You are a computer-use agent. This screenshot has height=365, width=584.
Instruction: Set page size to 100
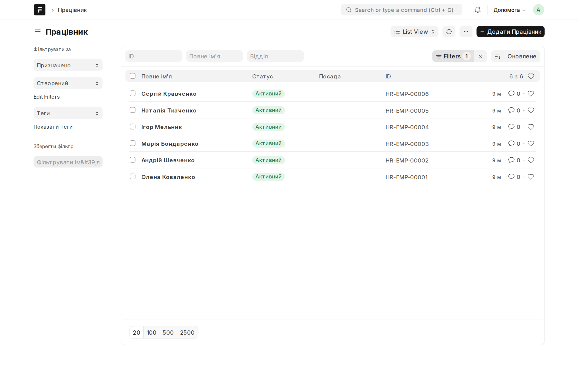(x=151, y=333)
